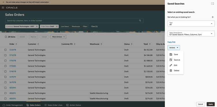This screenshot has width=217, height=107.
Task: Click the Oracle logo
Action: pyautogui.click(x=12, y=7)
